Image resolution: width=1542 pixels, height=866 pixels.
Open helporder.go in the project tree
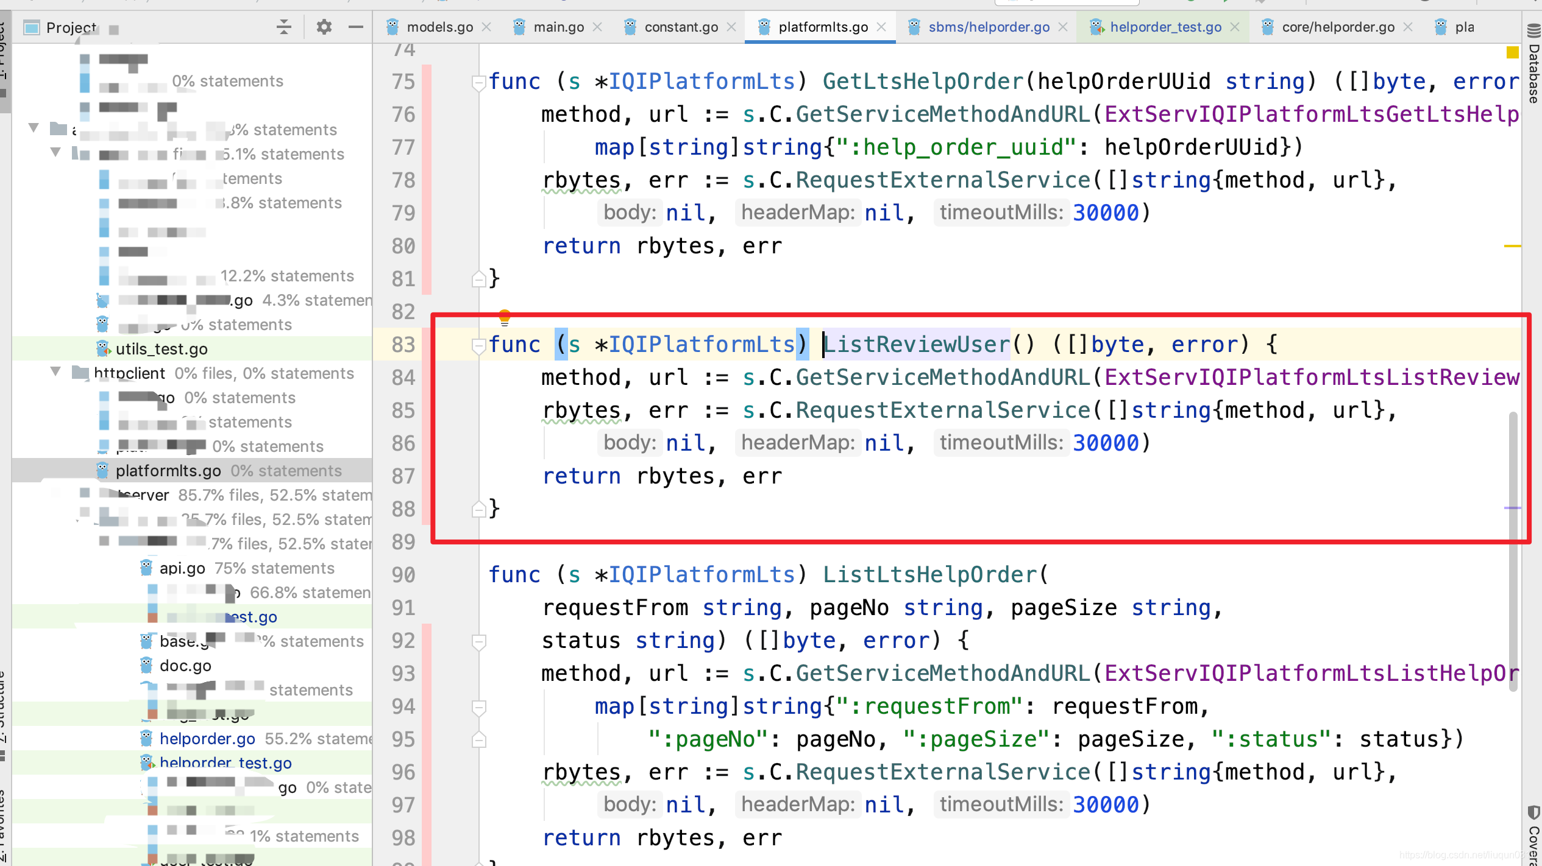tap(207, 739)
